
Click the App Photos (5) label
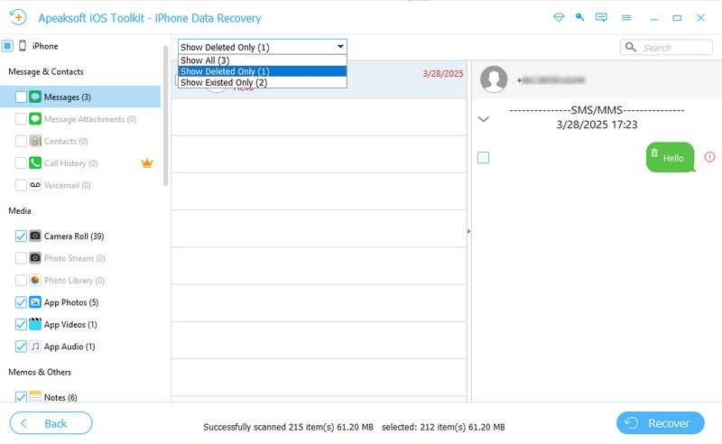[71, 302]
